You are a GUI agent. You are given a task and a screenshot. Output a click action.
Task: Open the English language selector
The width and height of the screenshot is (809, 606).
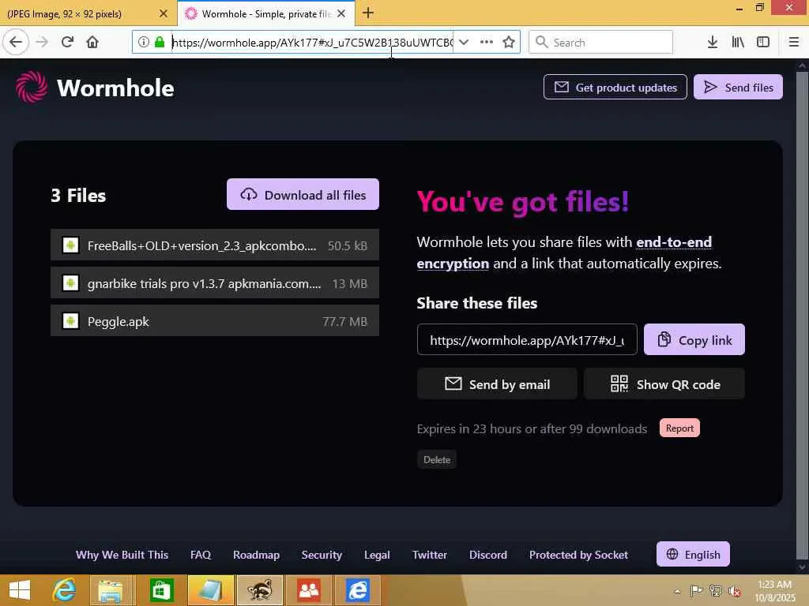click(x=693, y=554)
